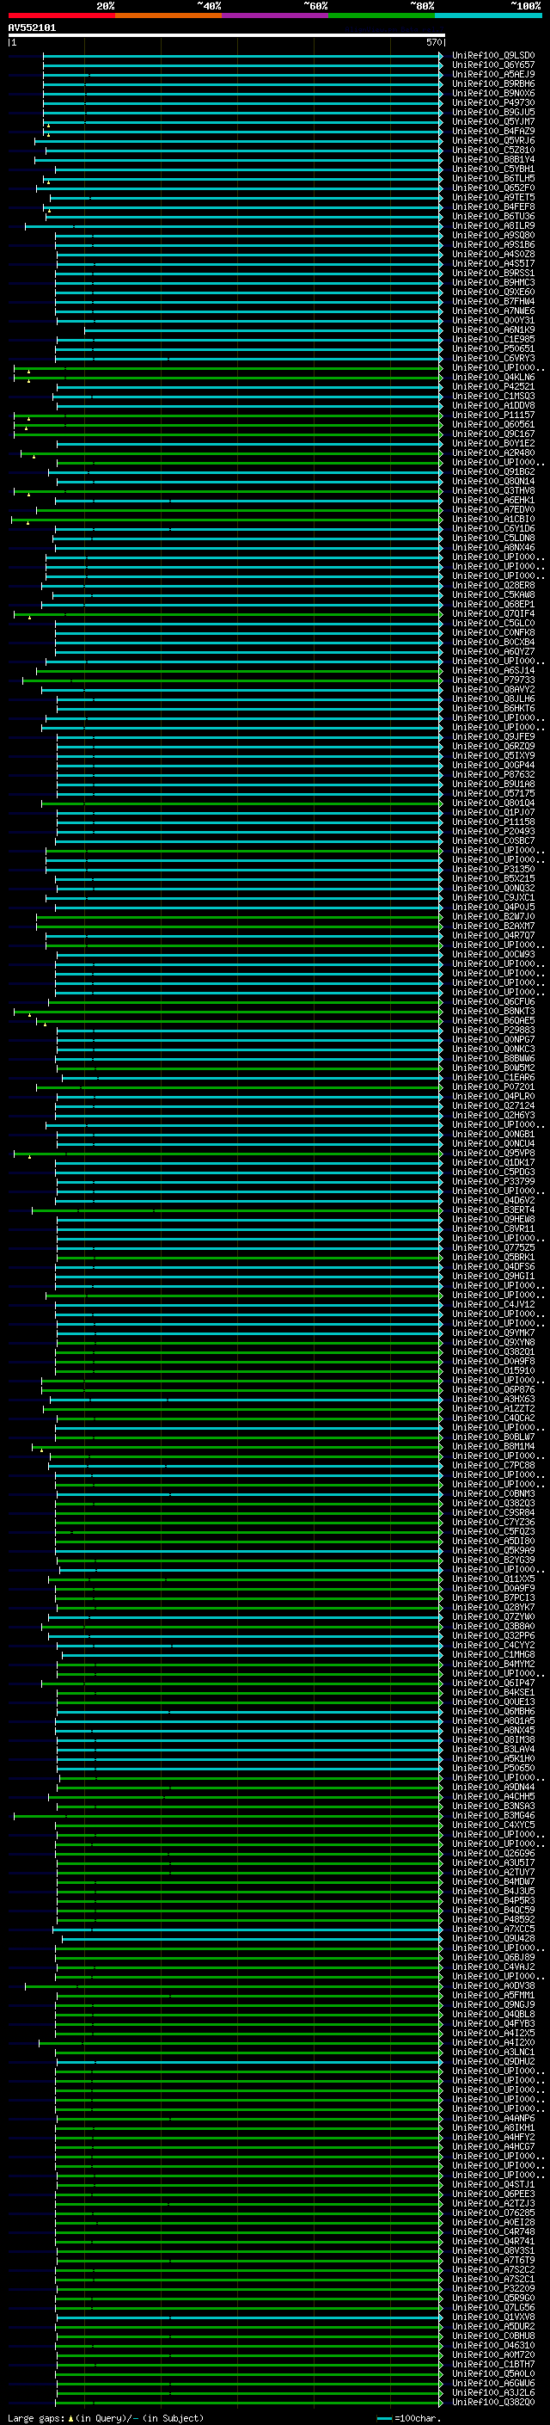This screenshot has height=2425, width=550.
Task: Select the UniRef100_Q28ER8 label
Action: pos(492,586)
